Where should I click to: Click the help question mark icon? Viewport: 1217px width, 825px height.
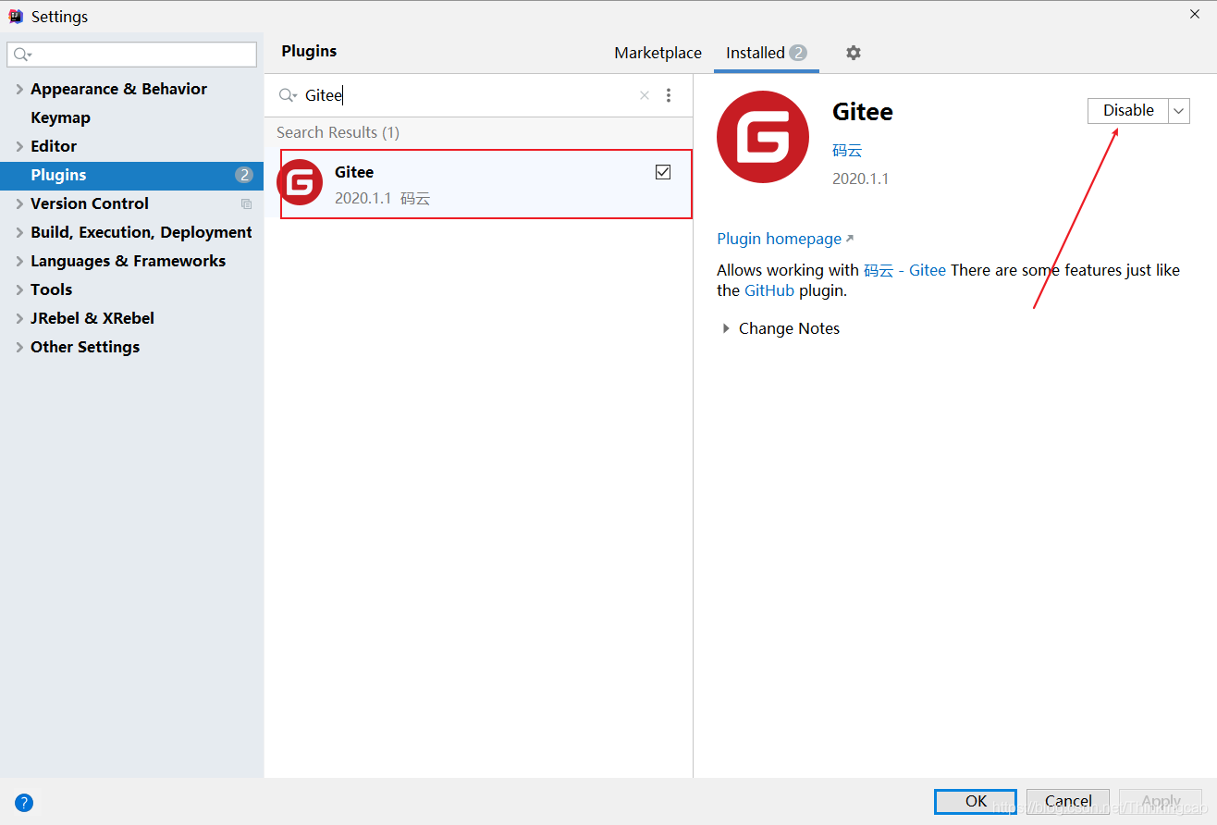pos(24,803)
